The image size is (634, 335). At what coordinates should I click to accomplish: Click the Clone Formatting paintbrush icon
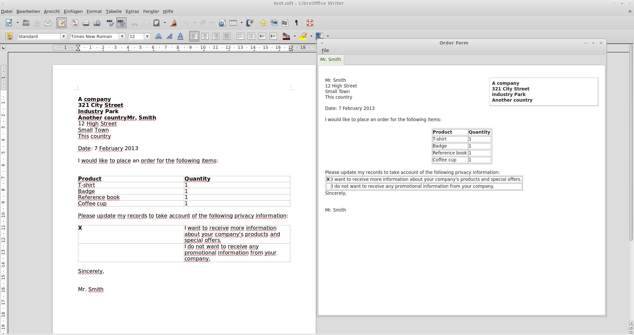click(174, 23)
